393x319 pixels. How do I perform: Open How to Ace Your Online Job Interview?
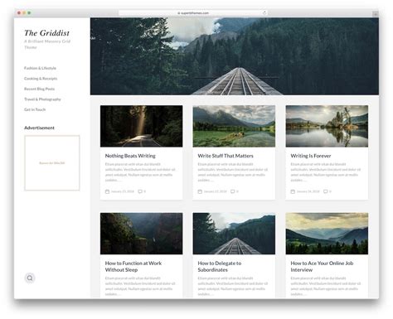click(x=322, y=267)
